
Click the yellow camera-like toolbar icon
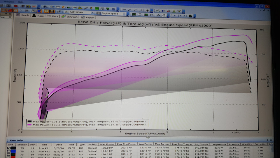tap(28, 6)
